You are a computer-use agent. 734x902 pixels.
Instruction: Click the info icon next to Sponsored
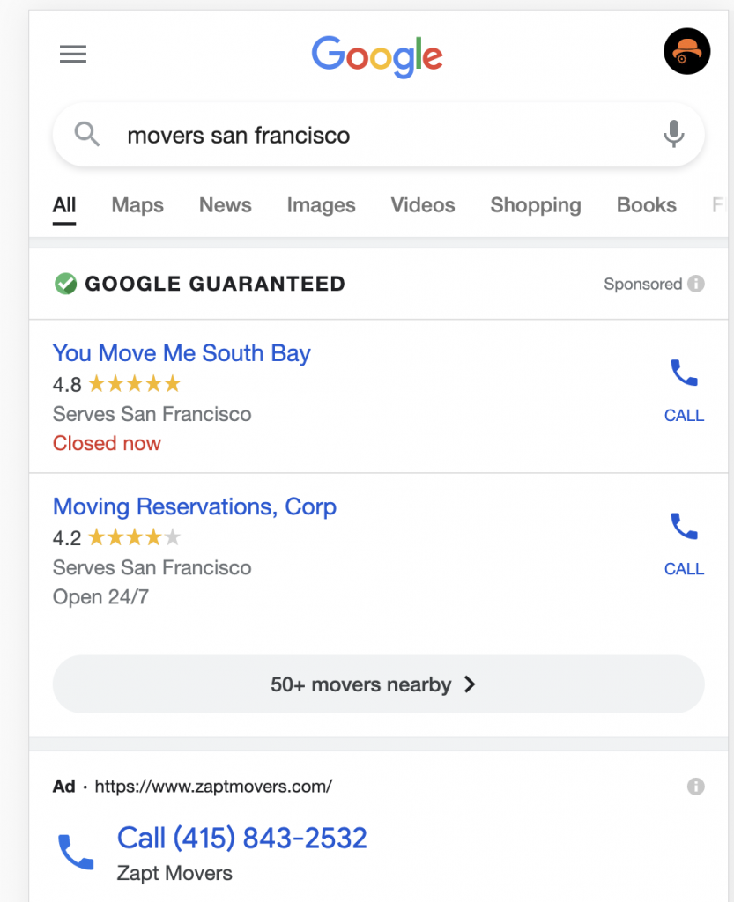pos(696,284)
